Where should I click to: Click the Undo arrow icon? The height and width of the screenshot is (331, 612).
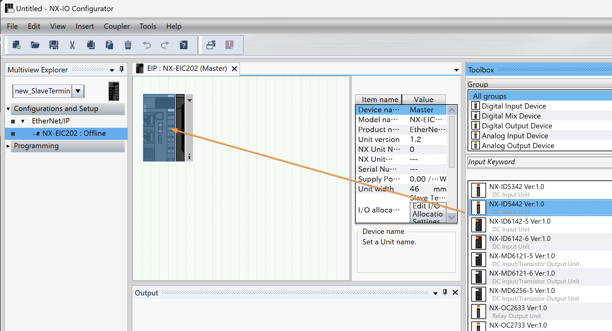(x=147, y=45)
